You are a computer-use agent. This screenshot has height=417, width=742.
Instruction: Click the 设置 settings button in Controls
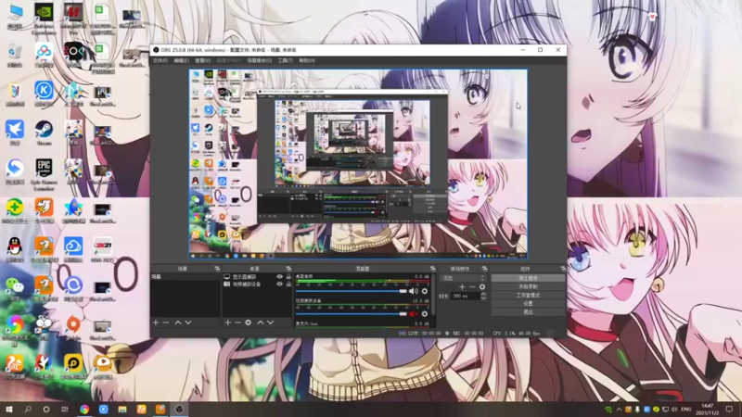528,304
